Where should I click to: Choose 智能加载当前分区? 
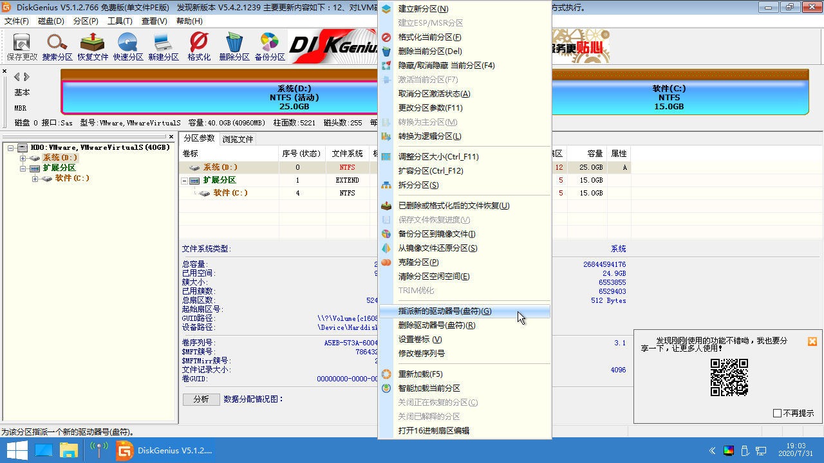tap(464, 388)
